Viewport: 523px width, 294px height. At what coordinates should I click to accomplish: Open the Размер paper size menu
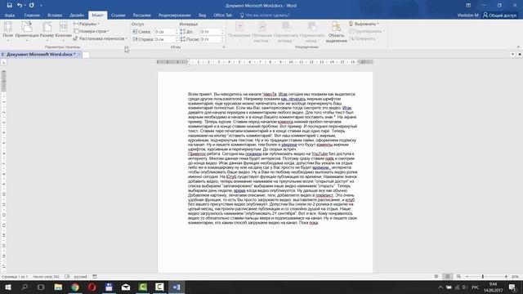pyautogui.click(x=47, y=31)
